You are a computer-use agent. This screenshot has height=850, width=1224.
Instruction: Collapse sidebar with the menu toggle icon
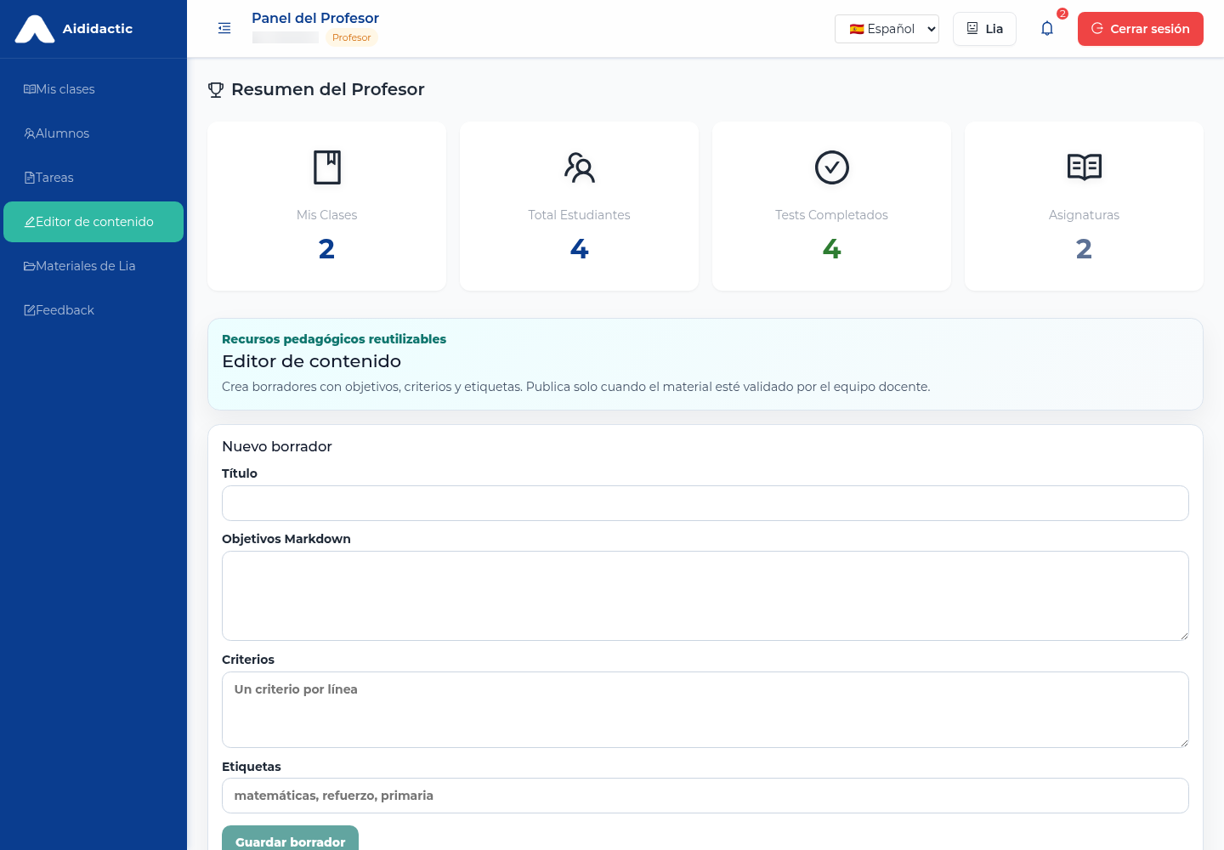224,29
